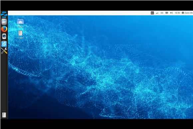
Task: Open the Zorin Web Browser Manager icon
Action: pos(4,36)
